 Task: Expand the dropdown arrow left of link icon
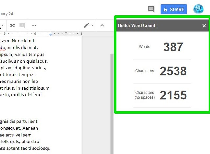pyautogui.click(x=3, y=25)
